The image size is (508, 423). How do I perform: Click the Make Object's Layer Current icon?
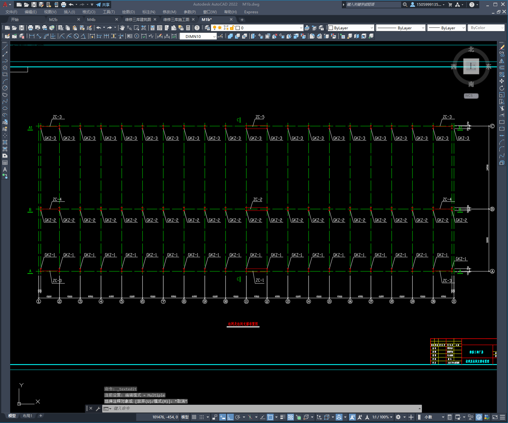(x=307, y=28)
